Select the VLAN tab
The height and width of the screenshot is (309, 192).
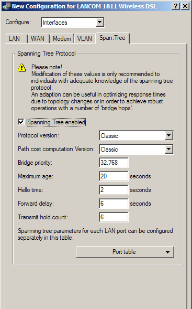click(85, 39)
